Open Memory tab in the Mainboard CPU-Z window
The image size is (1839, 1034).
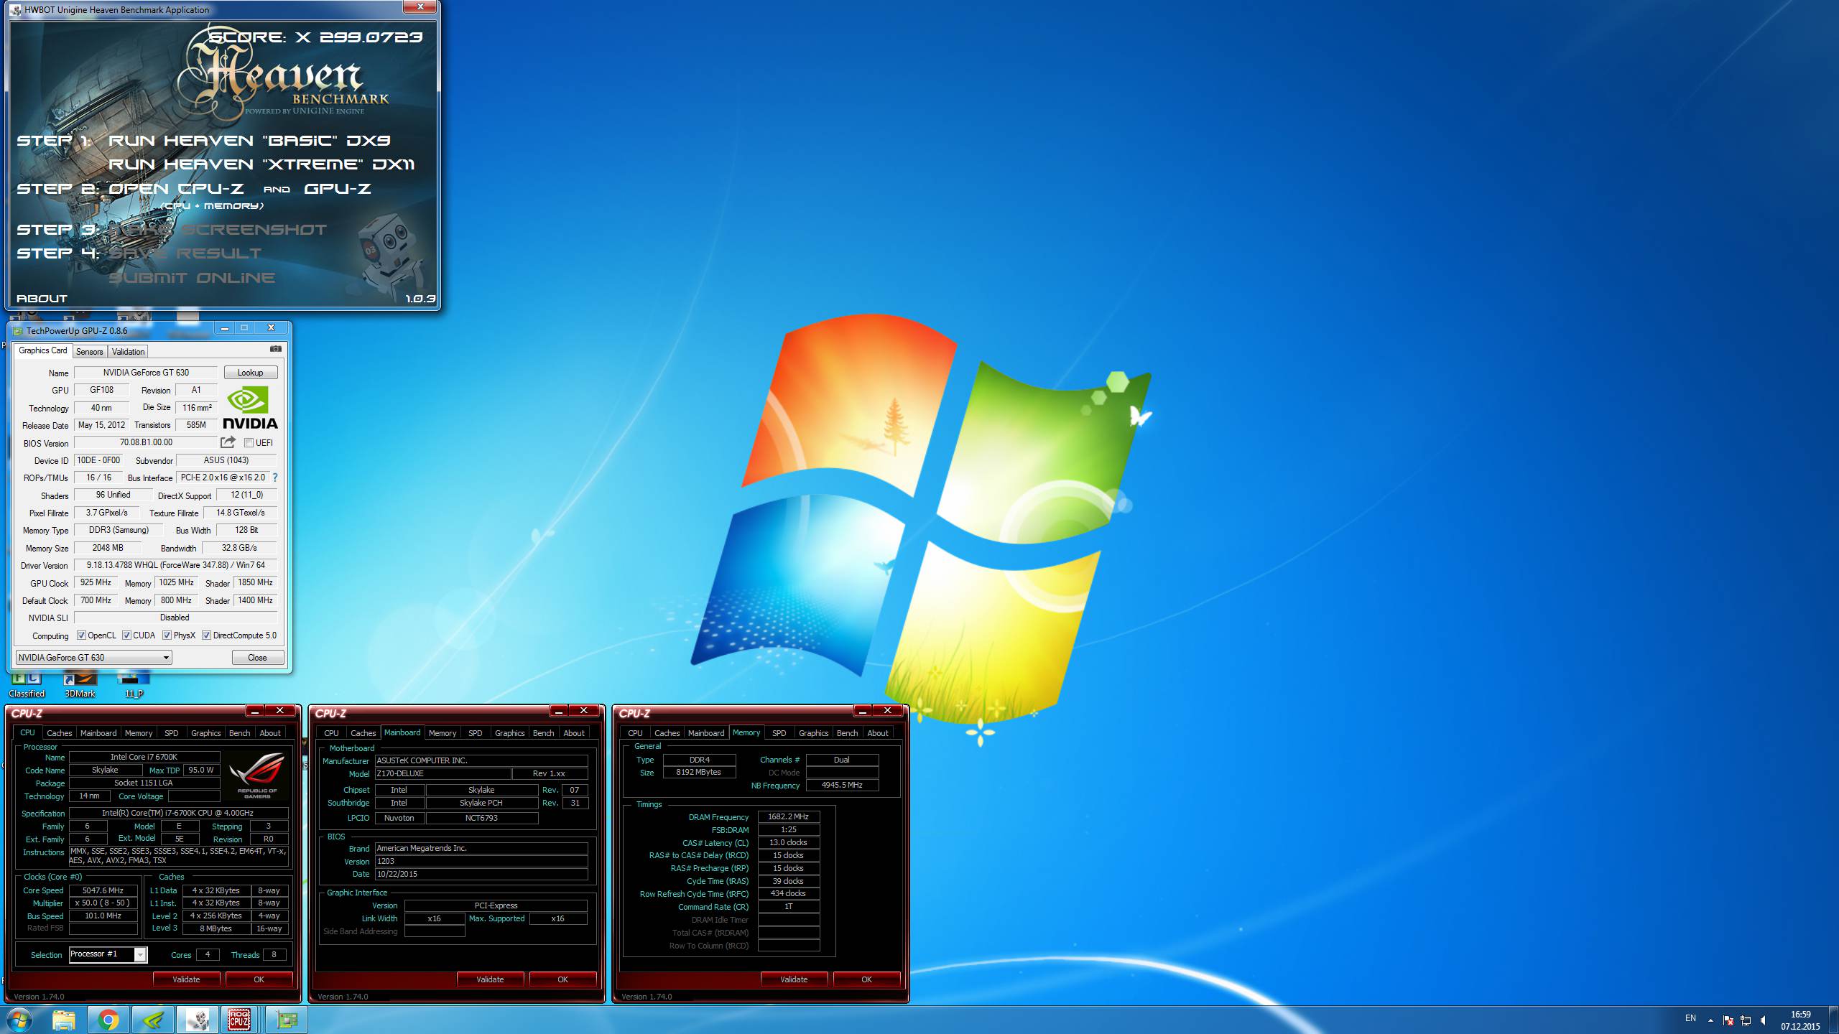coord(442,733)
